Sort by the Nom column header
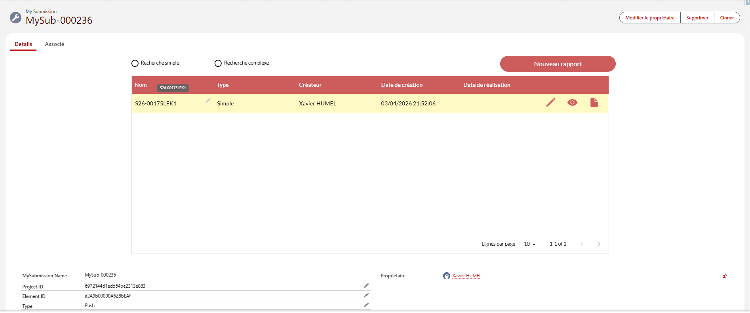The height and width of the screenshot is (313, 750). (141, 85)
